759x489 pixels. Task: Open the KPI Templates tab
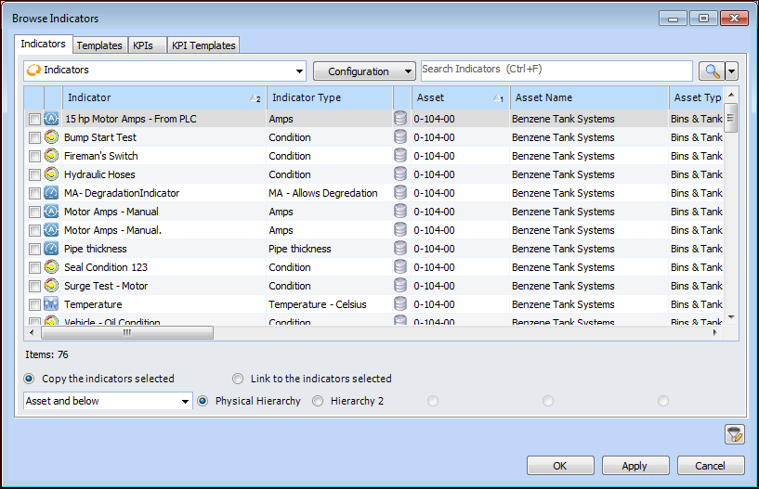203,45
